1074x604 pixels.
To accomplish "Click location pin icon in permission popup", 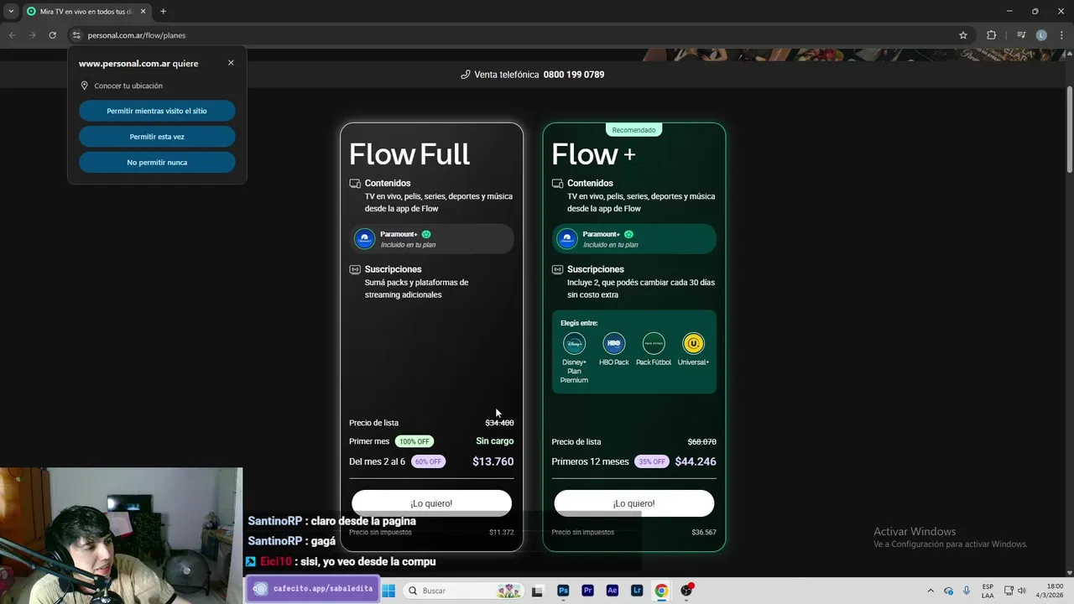I will [x=84, y=86].
